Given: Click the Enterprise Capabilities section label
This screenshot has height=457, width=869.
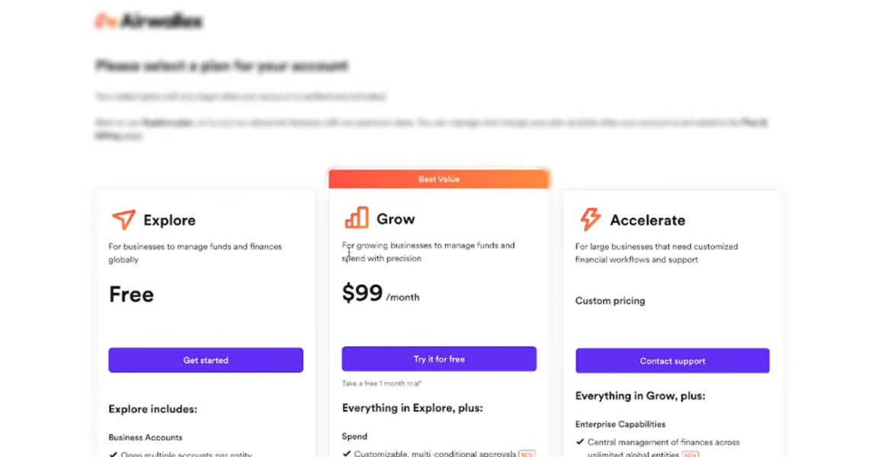Looking at the screenshot, I should [620, 424].
